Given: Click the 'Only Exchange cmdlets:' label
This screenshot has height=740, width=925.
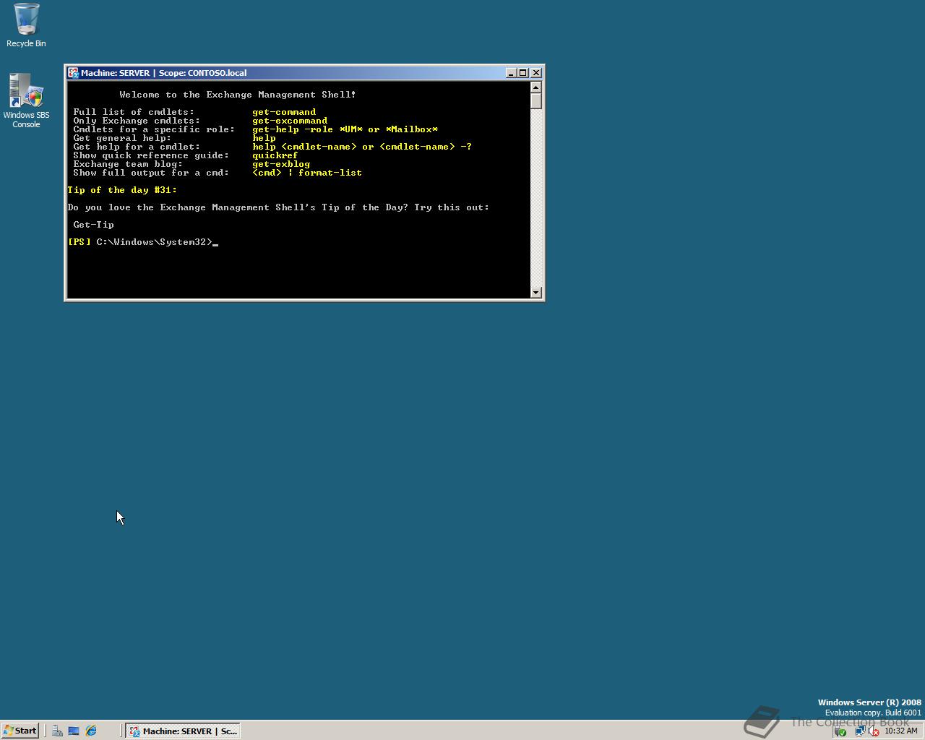Looking at the screenshot, I should tap(137, 121).
